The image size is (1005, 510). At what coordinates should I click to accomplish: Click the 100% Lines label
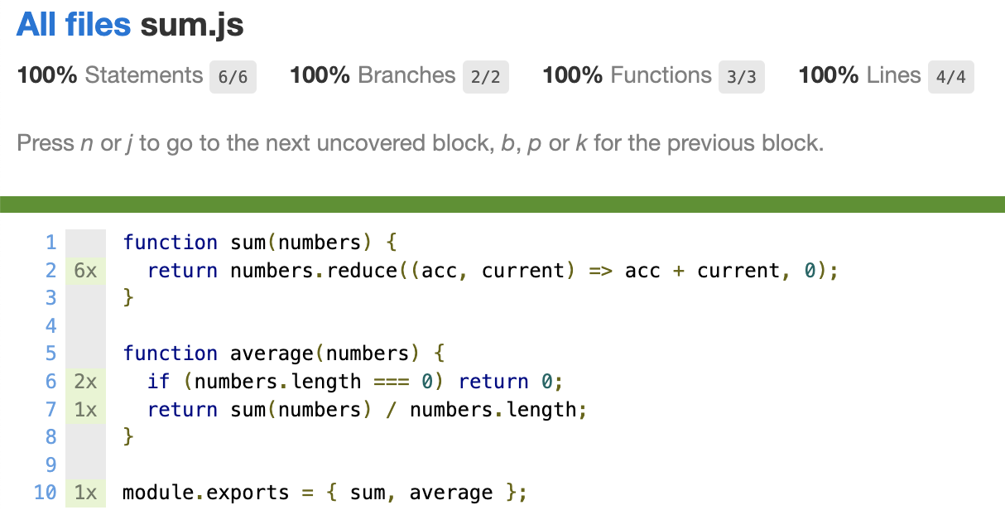pos(859,76)
